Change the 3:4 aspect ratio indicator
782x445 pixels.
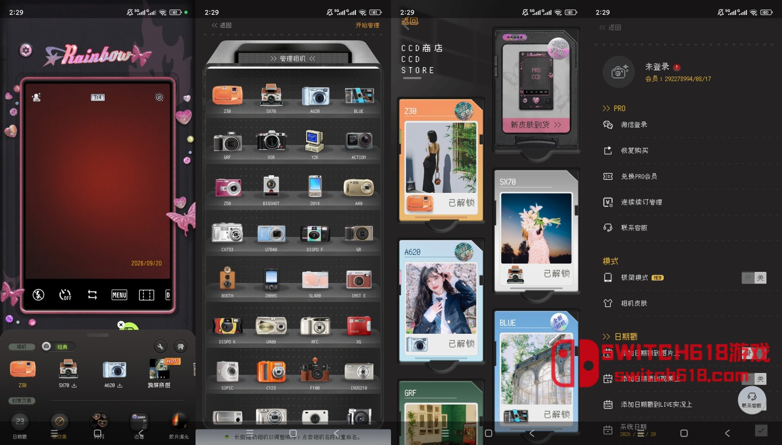point(98,97)
